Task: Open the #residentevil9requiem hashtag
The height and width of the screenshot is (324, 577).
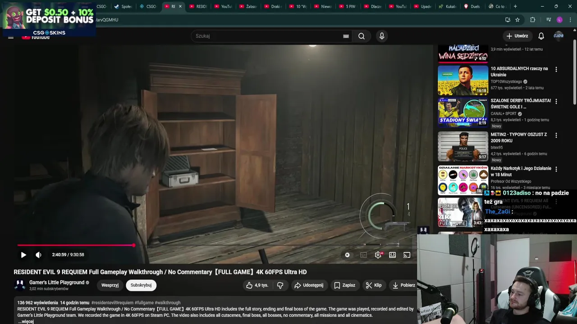Action: point(112,303)
